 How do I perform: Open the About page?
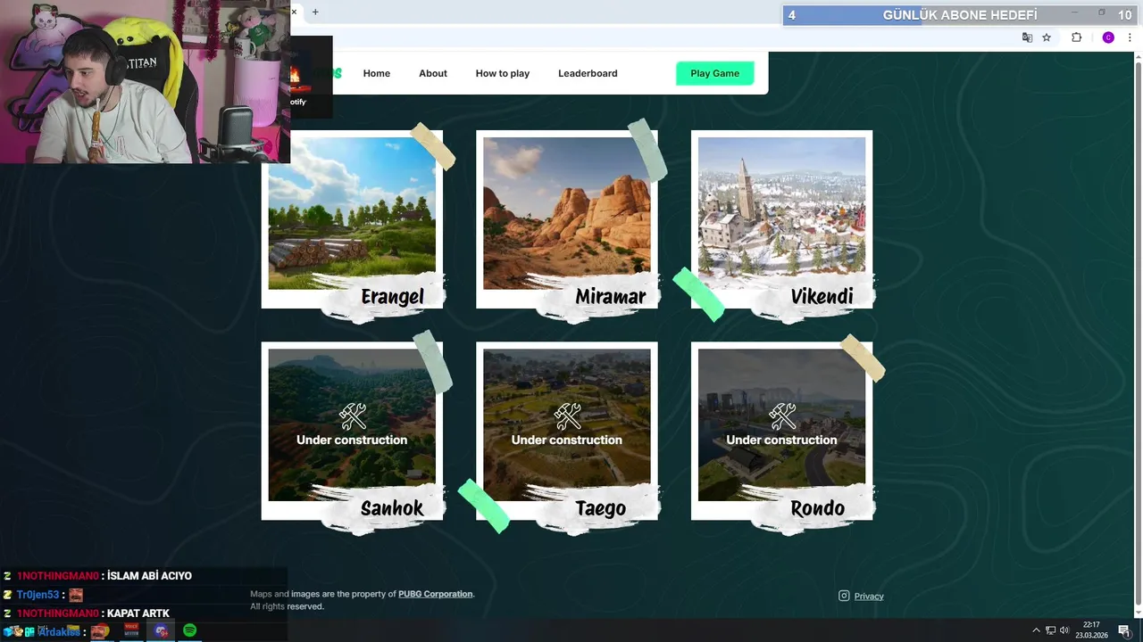[x=433, y=73]
